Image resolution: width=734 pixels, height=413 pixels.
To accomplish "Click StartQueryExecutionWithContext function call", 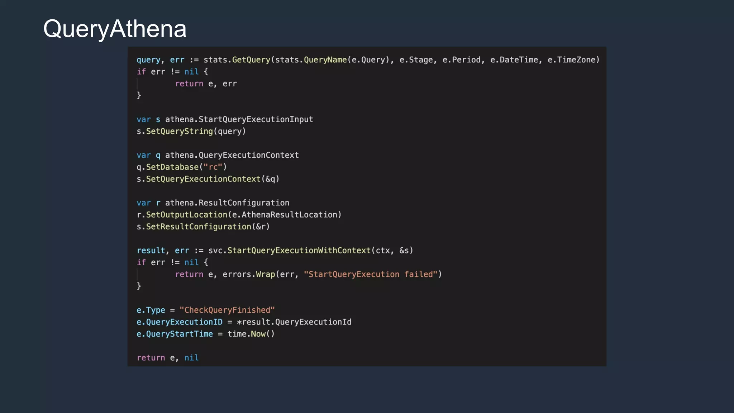I will [x=299, y=251].
